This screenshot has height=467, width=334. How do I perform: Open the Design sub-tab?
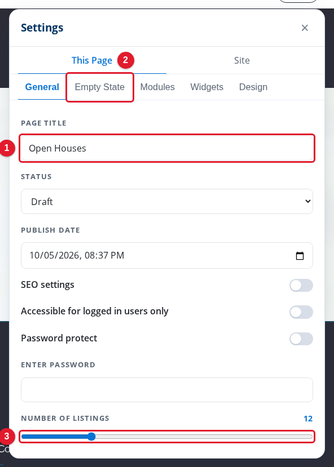[253, 87]
